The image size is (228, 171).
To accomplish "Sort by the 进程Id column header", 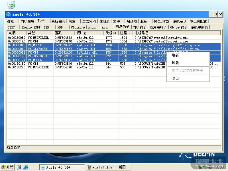I will [x=126, y=33].
